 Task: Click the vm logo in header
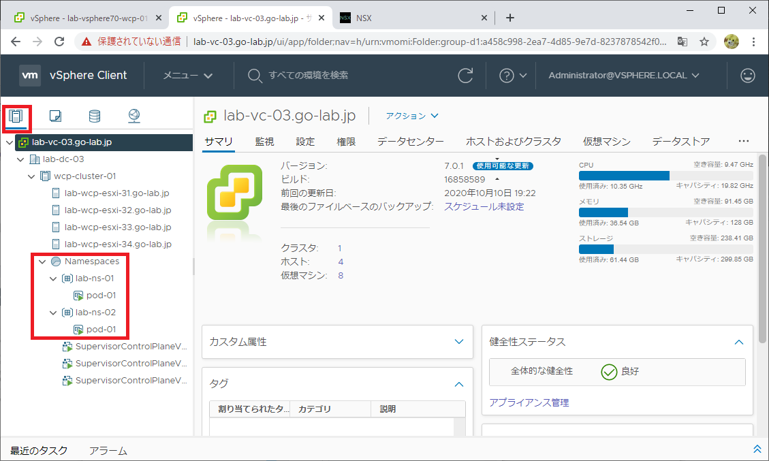(x=30, y=75)
